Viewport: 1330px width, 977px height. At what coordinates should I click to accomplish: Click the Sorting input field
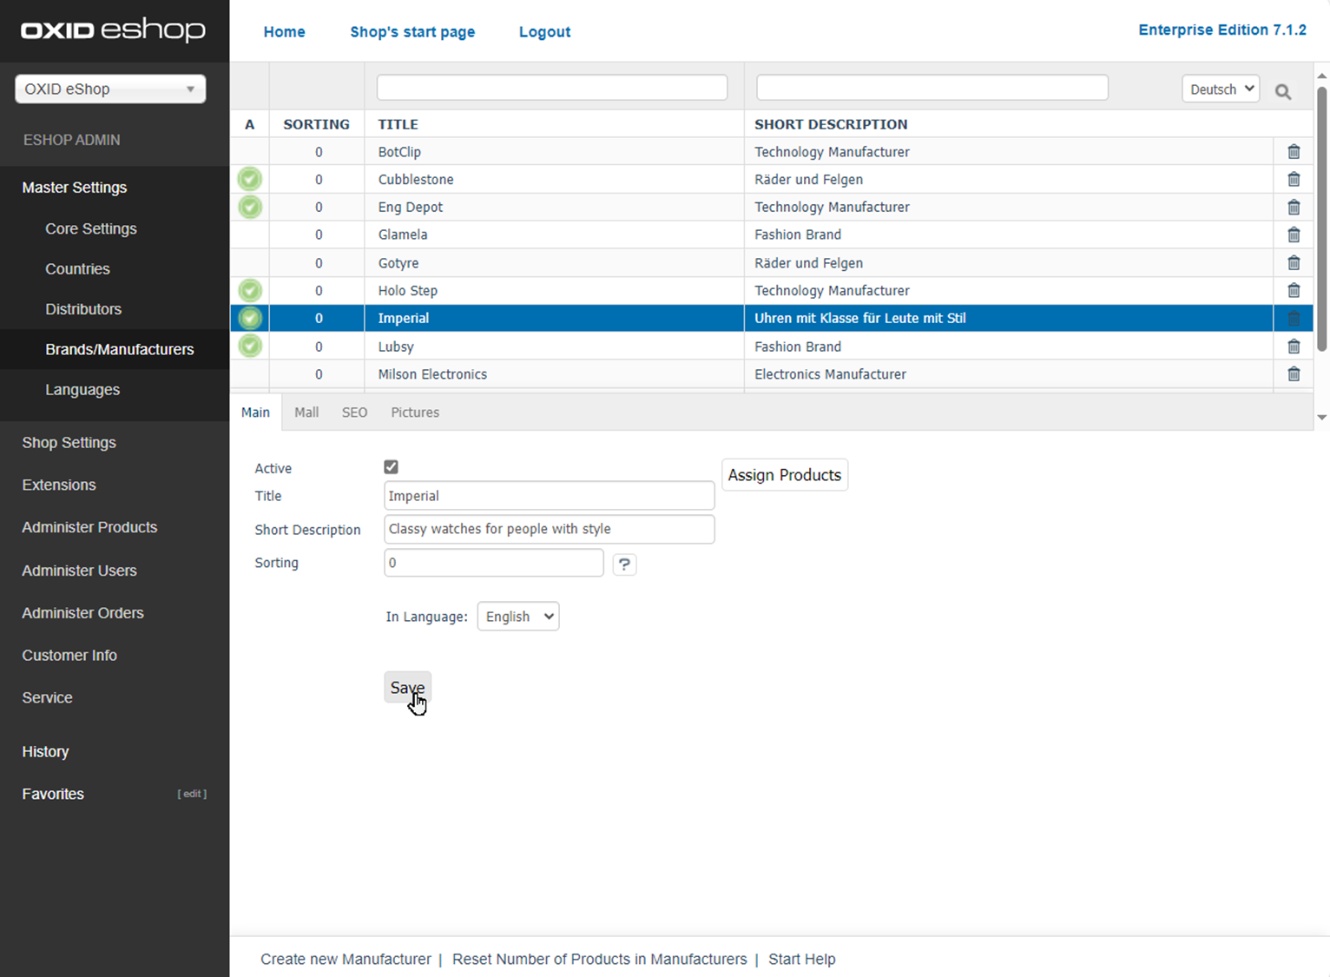click(x=494, y=563)
